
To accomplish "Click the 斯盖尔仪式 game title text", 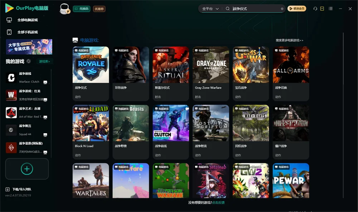I will [x=162, y=88].
